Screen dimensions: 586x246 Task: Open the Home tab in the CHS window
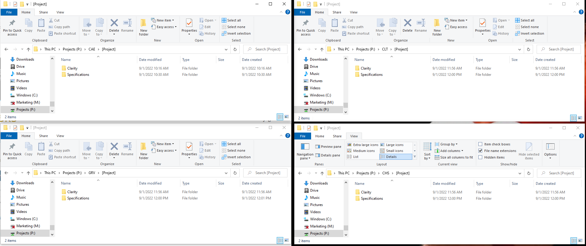(319, 136)
